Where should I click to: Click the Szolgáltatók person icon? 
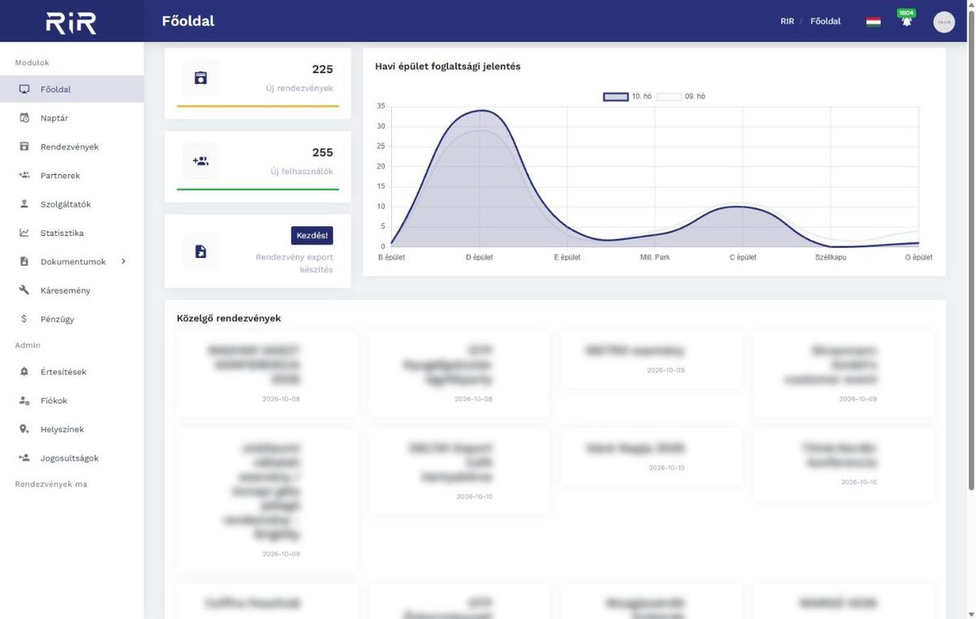pyautogui.click(x=24, y=204)
